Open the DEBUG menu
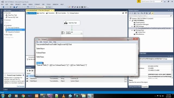Image resolution: width=174 pixels, height=98 pixels. 30,4
